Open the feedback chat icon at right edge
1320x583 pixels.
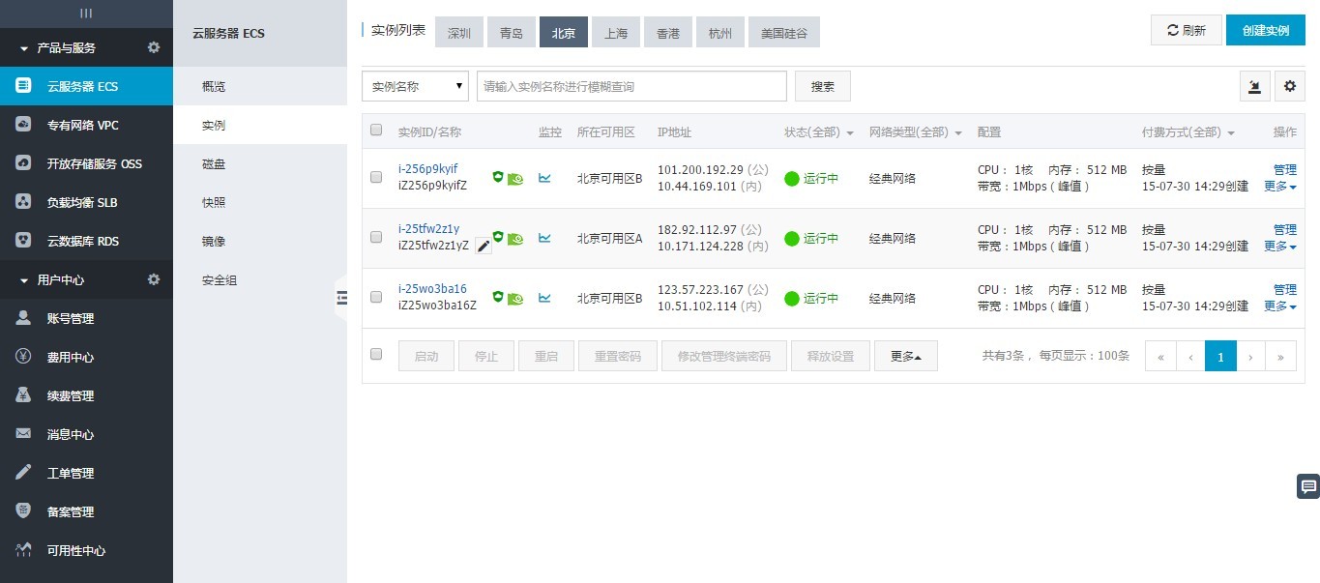click(1307, 486)
